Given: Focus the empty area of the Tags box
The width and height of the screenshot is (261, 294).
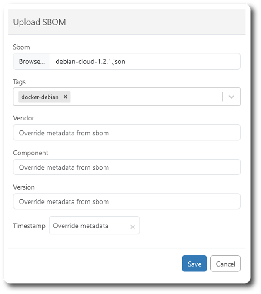Looking at the screenshot, I should pos(146,97).
